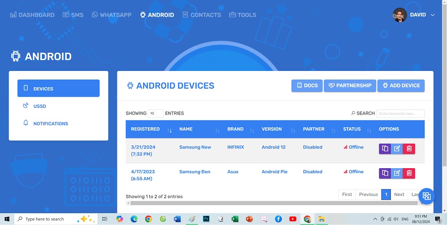Open the WhatsApp navigation menu
The image size is (447, 225).
111,15
